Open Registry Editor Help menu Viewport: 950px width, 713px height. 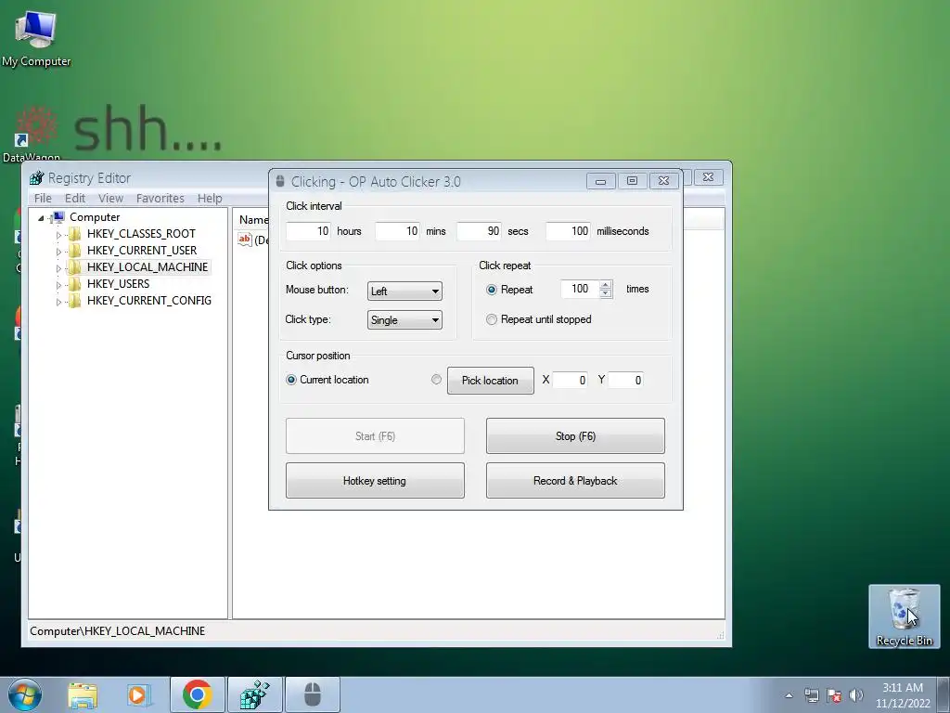pos(210,199)
